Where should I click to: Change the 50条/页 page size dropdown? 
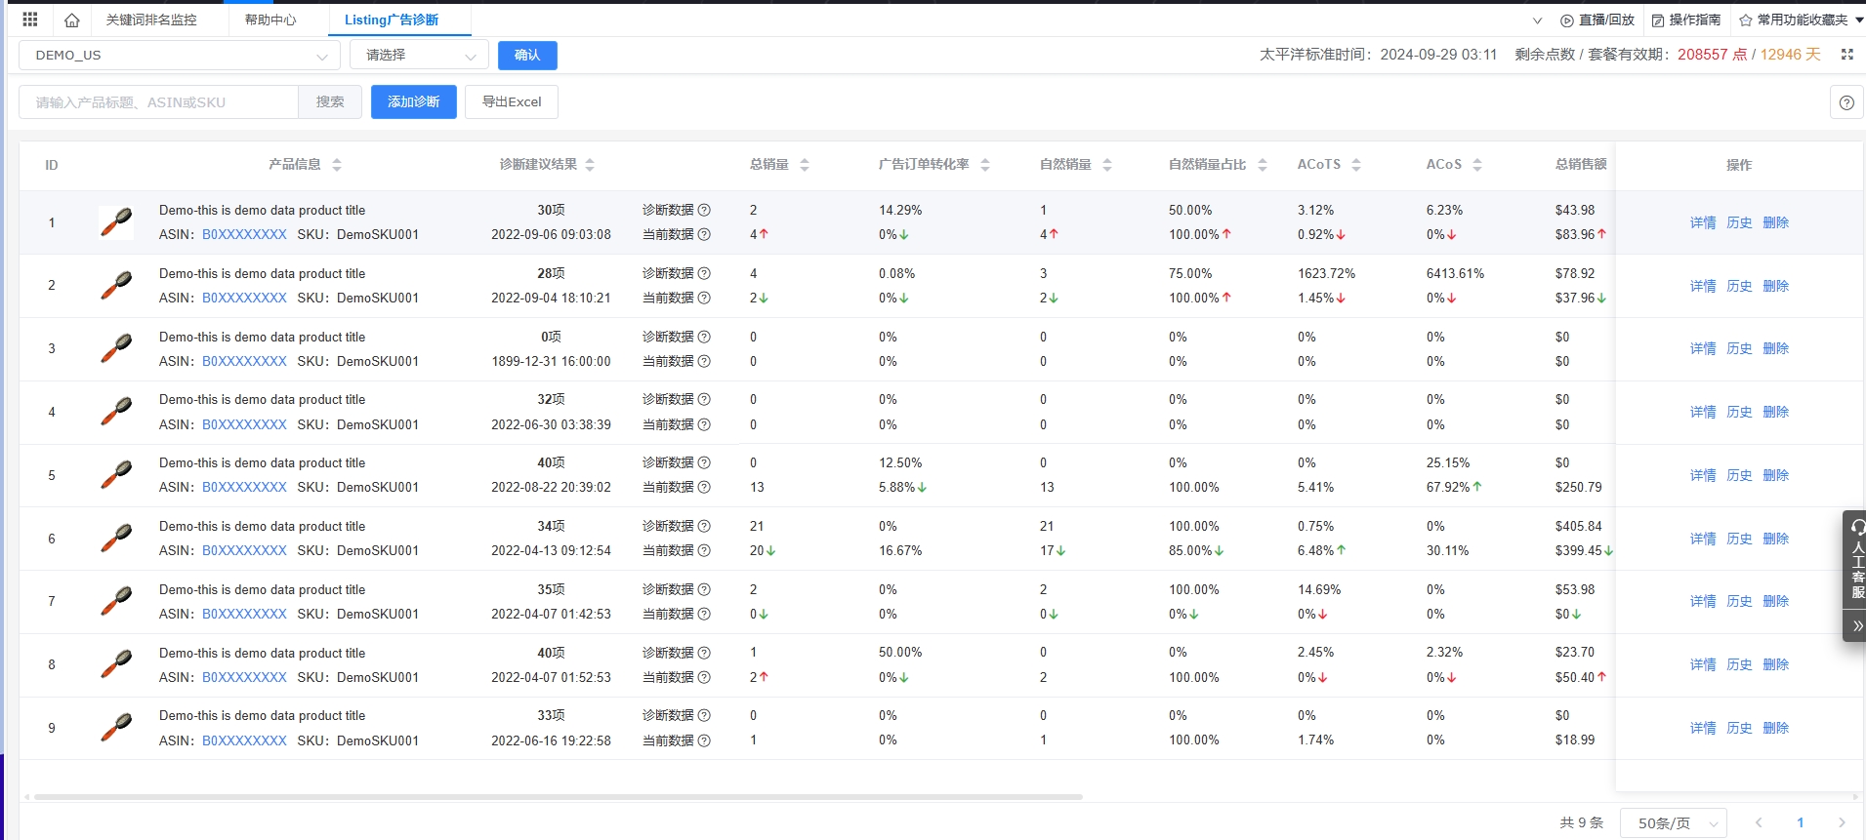pyautogui.click(x=1673, y=822)
